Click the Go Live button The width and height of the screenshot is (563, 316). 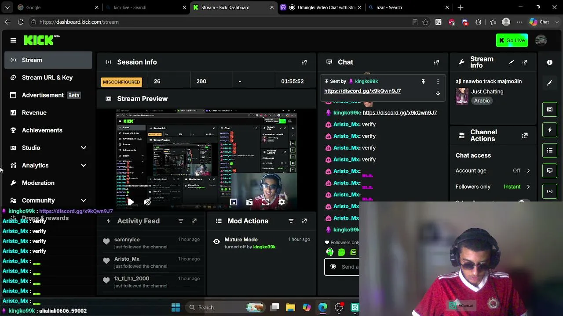coord(512,40)
